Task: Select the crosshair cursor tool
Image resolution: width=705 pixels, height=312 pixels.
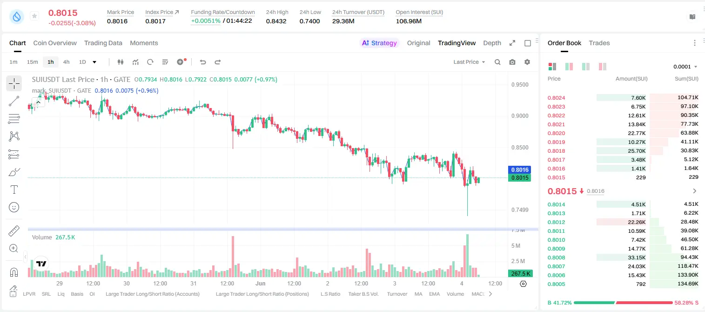Action: pos(14,83)
